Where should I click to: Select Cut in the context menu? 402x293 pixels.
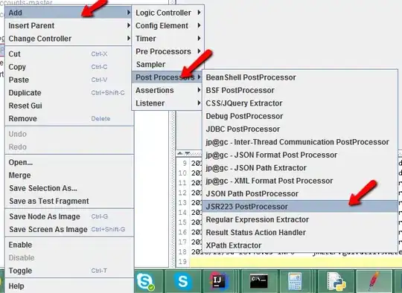pos(69,54)
